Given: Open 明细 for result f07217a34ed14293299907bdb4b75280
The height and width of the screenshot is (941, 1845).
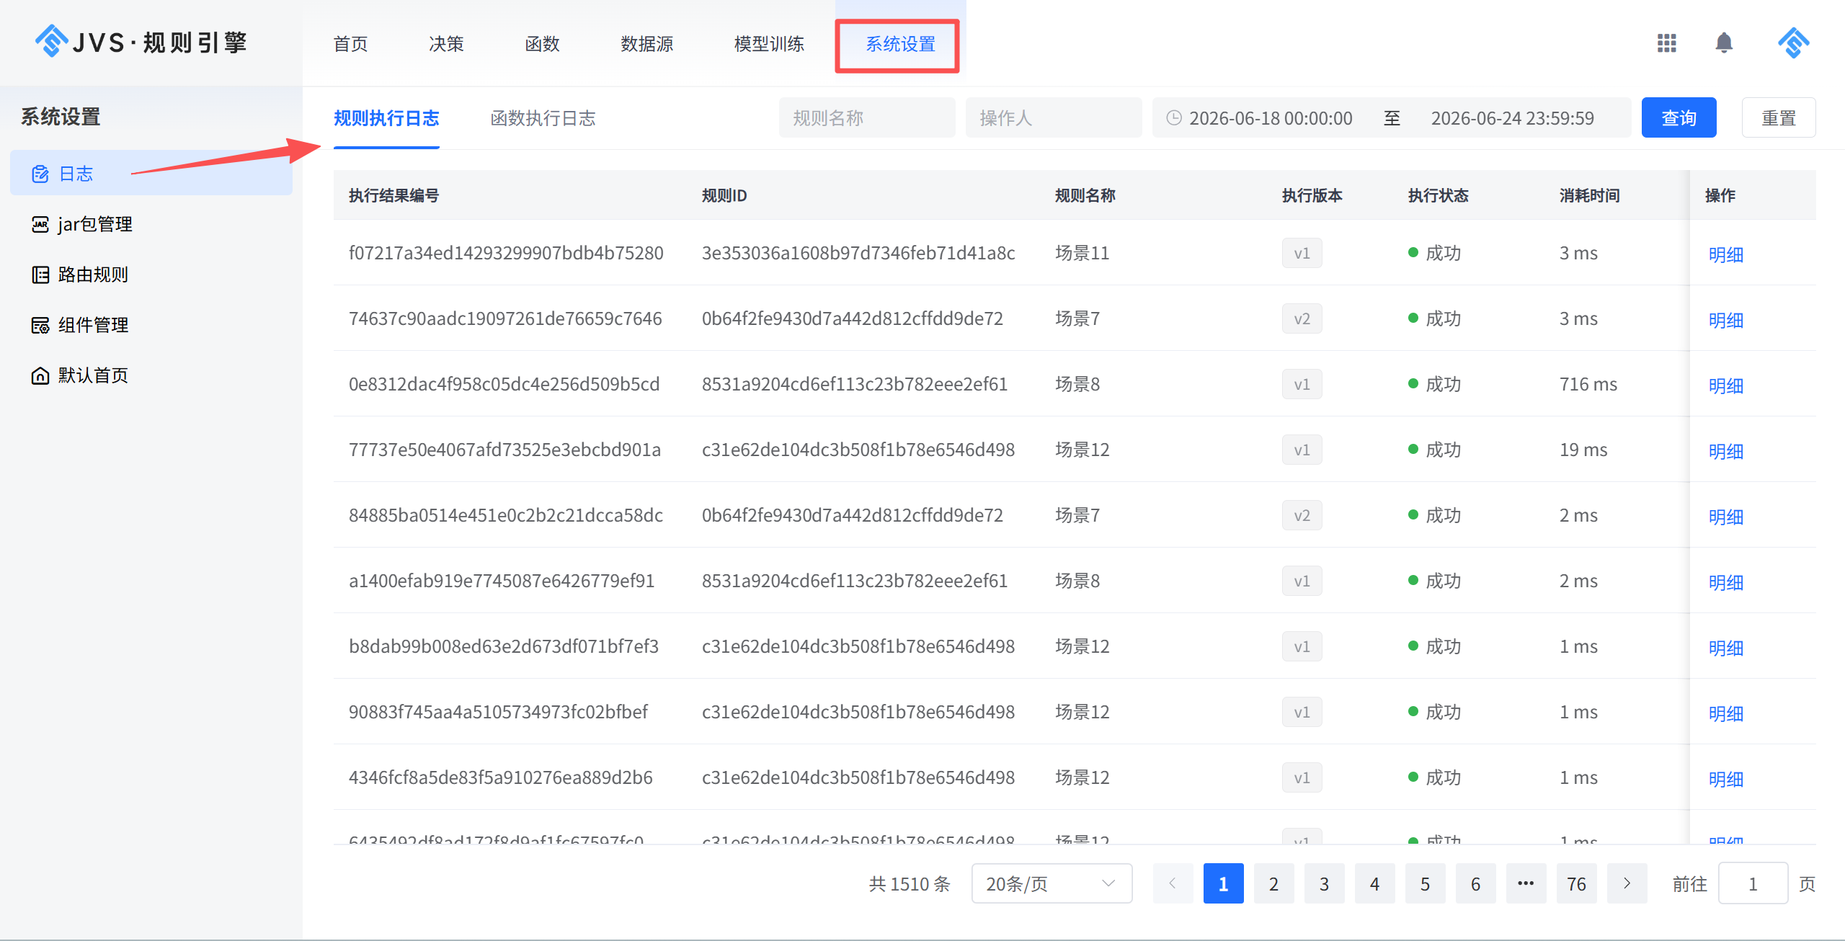Looking at the screenshot, I should [1725, 254].
